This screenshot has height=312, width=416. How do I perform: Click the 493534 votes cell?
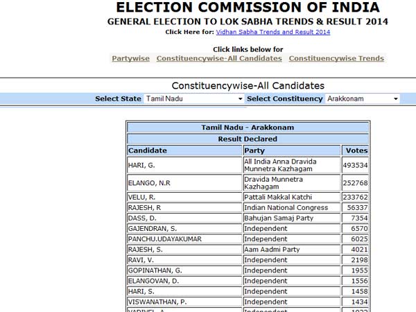[356, 165]
